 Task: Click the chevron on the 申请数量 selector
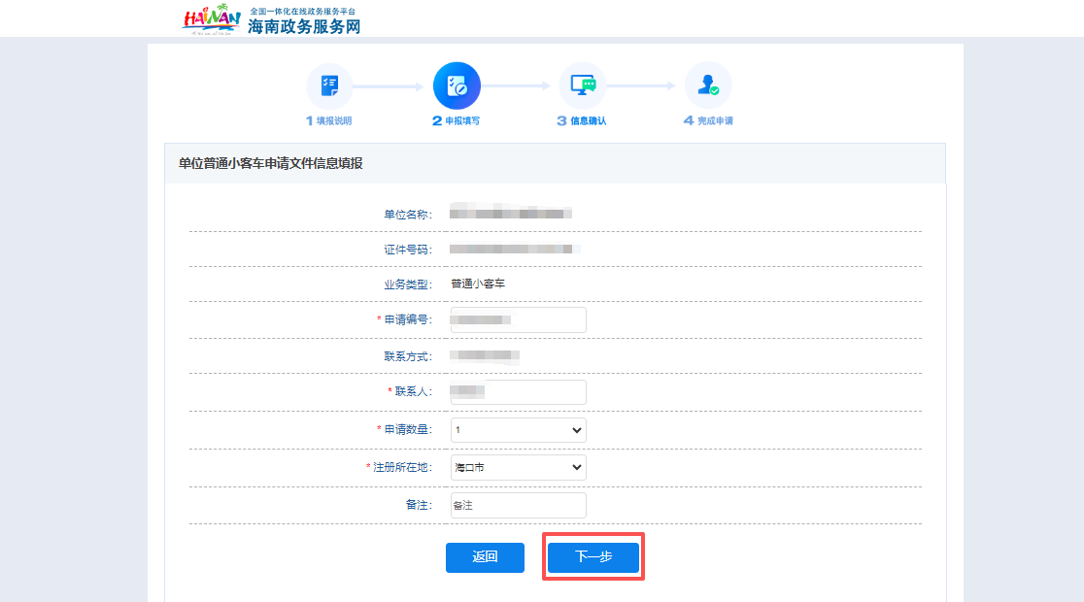(578, 429)
